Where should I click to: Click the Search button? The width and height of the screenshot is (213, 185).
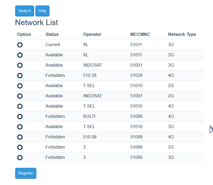click(x=25, y=11)
